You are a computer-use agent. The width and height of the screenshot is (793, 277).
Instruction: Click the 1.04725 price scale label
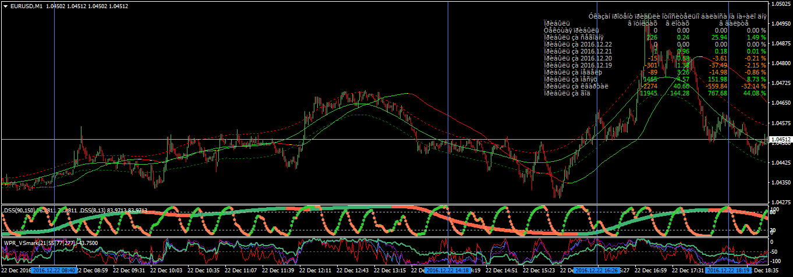click(x=781, y=83)
